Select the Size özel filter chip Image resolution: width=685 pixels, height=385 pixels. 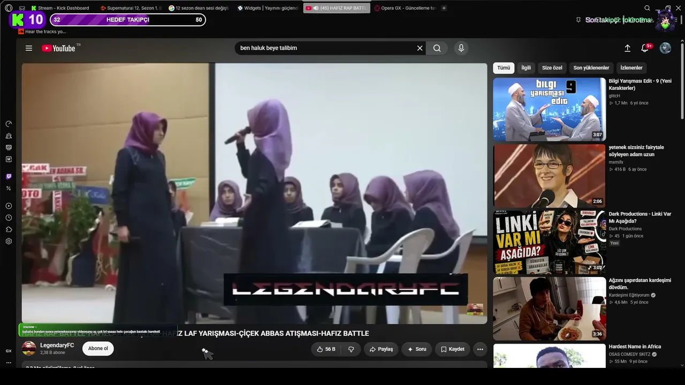pos(552,68)
